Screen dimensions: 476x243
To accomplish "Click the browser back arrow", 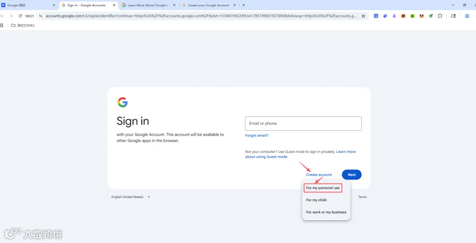I will point(2,16).
